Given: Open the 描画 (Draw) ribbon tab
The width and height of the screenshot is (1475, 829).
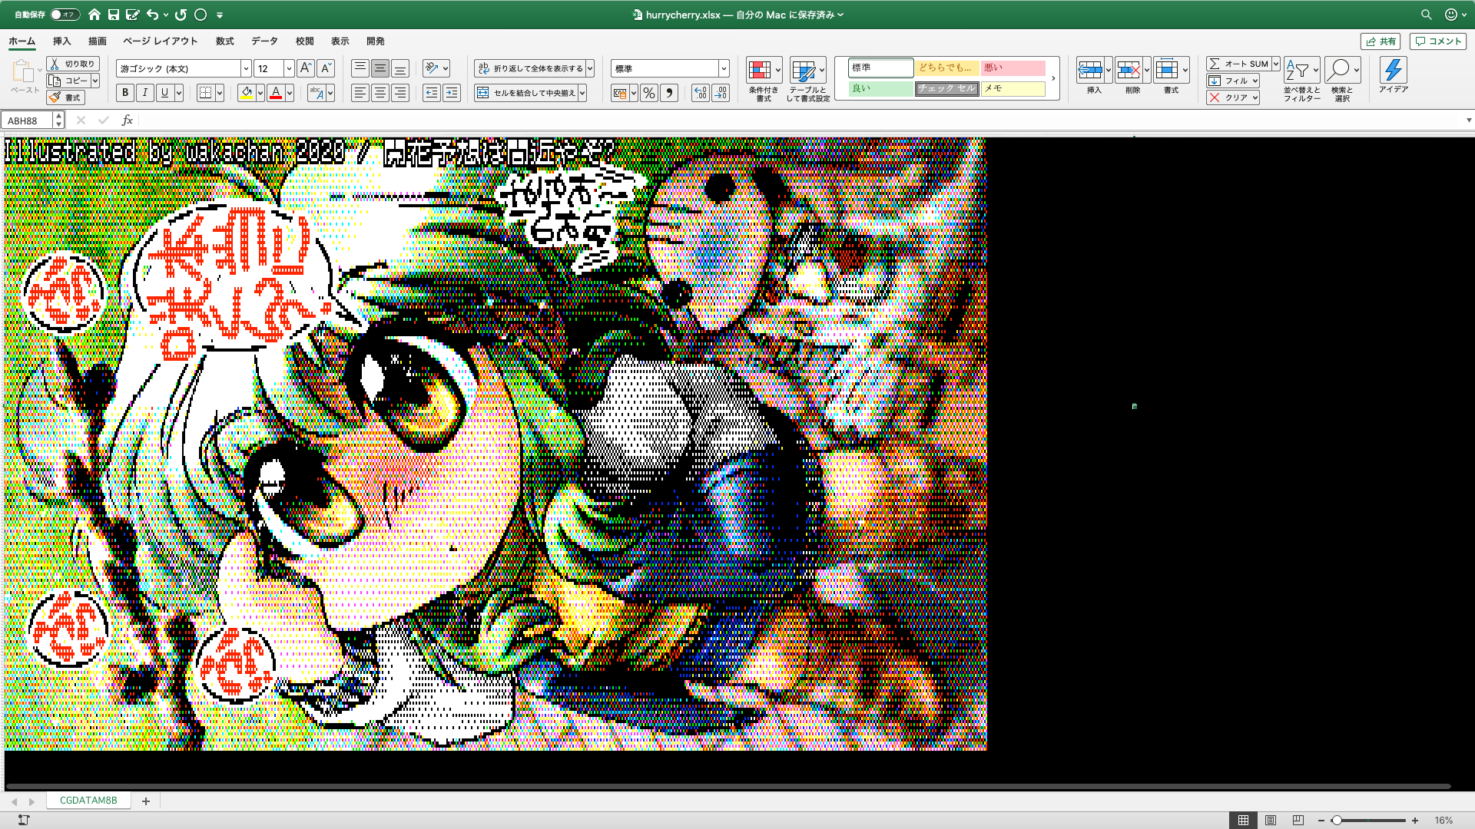Looking at the screenshot, I should pyautogui.click(x=97, y=41).
